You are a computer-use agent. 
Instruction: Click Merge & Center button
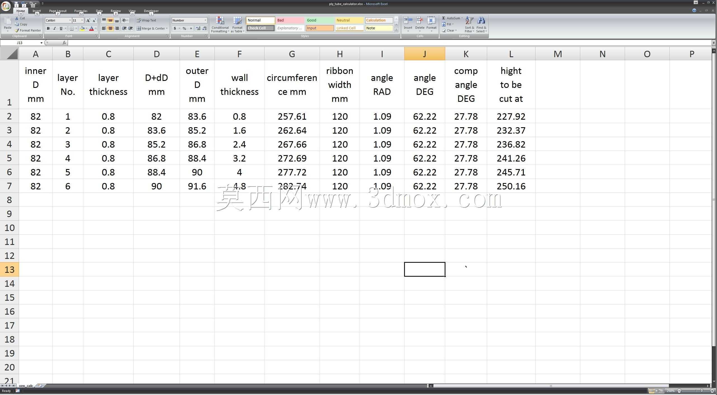pos(150,28)
